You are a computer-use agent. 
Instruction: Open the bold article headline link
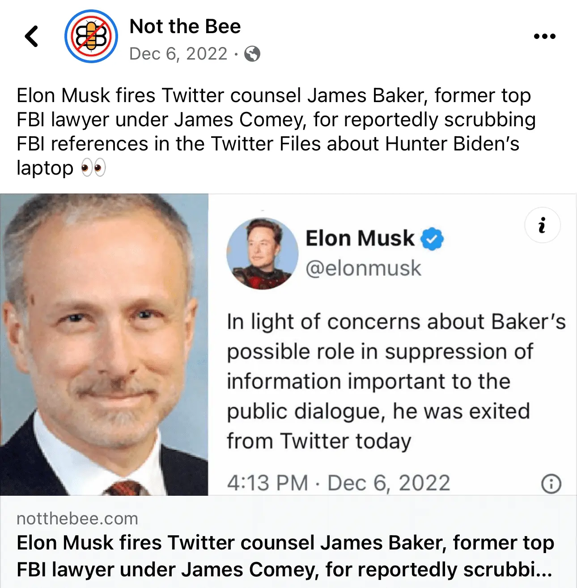point(285,556)
